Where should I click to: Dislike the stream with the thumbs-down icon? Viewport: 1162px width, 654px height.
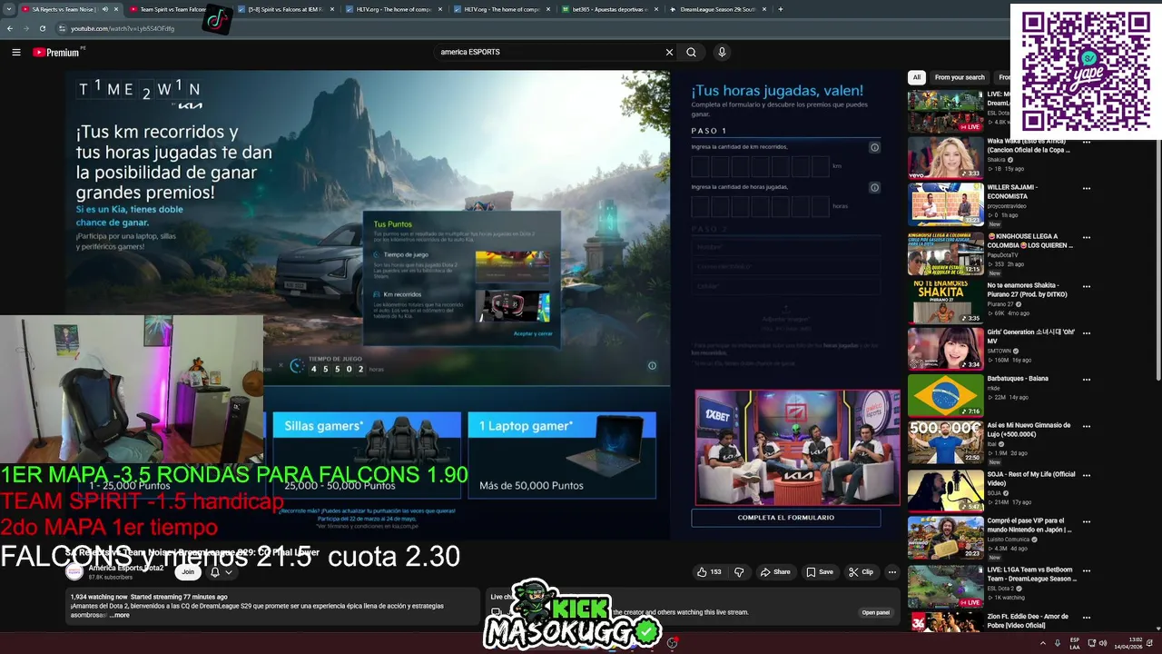click(x=739, y=572)
